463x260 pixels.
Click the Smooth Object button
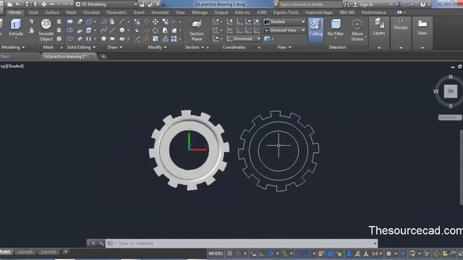pyautogui.click(x=46, y=30)
